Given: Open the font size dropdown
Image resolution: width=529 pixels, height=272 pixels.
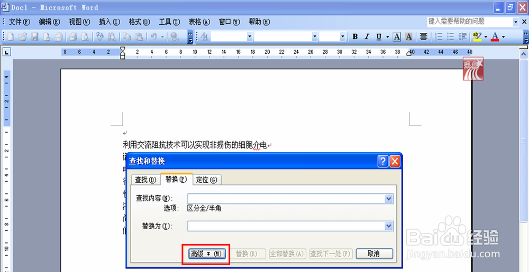Looking at the screenshot, I should point(343,36).
